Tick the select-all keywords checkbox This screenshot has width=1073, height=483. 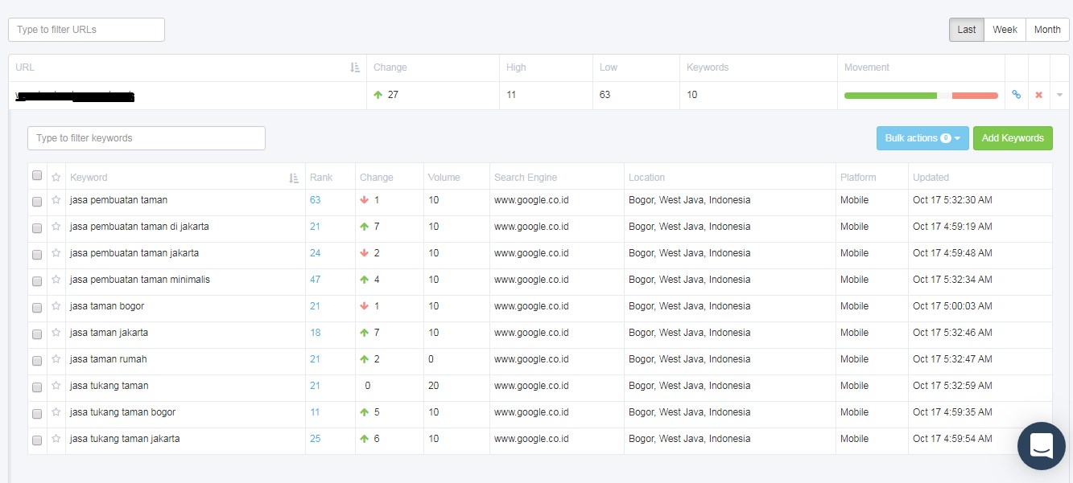[x=37, y=176]
